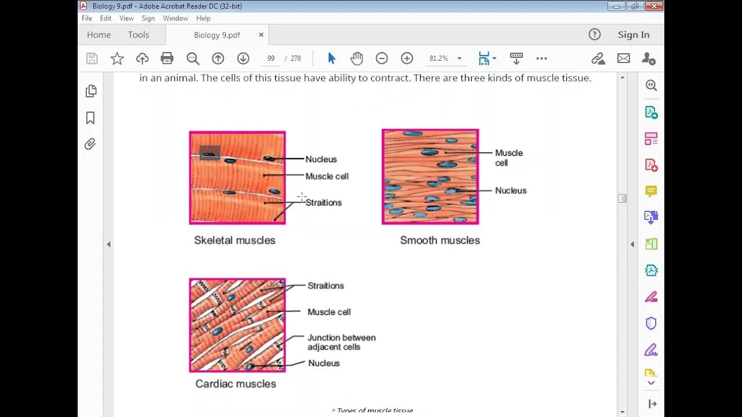The height and width of the screenshot is (417, 742).
Task: Activate the hand pan tool
Action: point(357,58)
